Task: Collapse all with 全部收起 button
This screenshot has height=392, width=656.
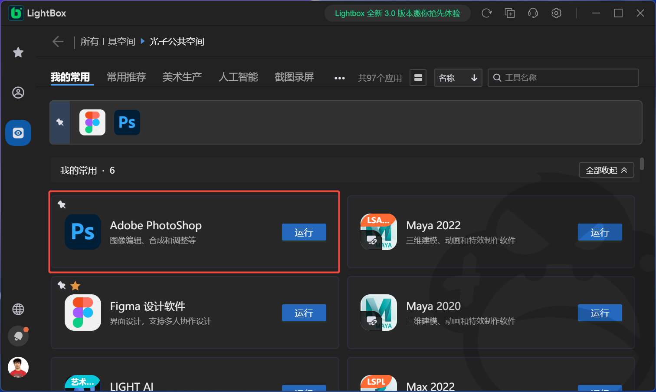Action: pos(607,170)
